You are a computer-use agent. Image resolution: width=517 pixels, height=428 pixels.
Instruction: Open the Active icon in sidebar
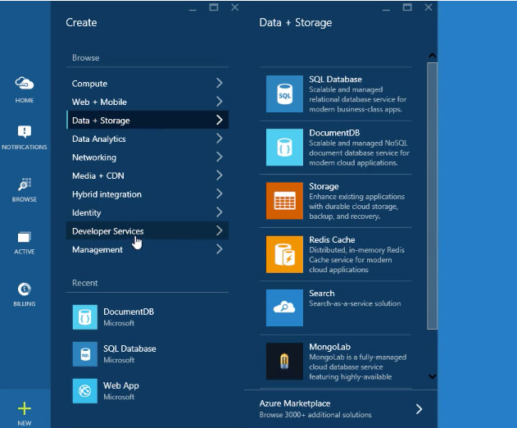coord(25,237)
